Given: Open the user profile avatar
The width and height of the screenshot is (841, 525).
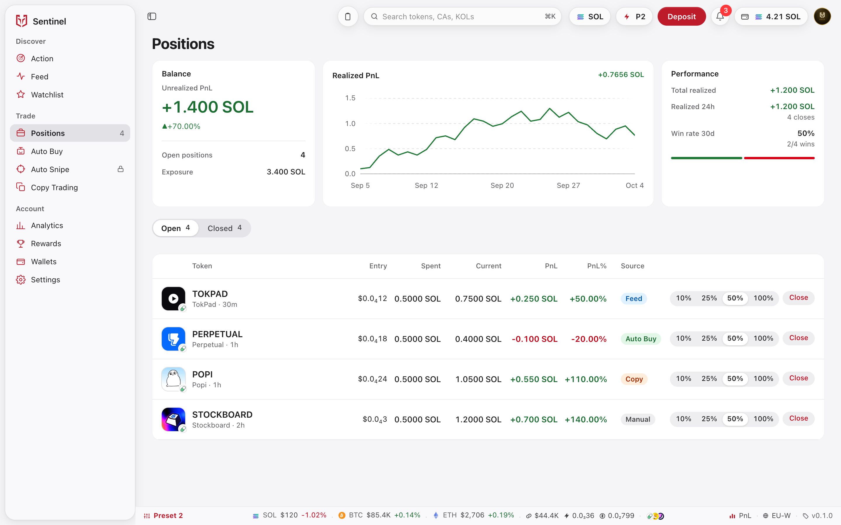Looking at the screenshot, I should (822, 16).
